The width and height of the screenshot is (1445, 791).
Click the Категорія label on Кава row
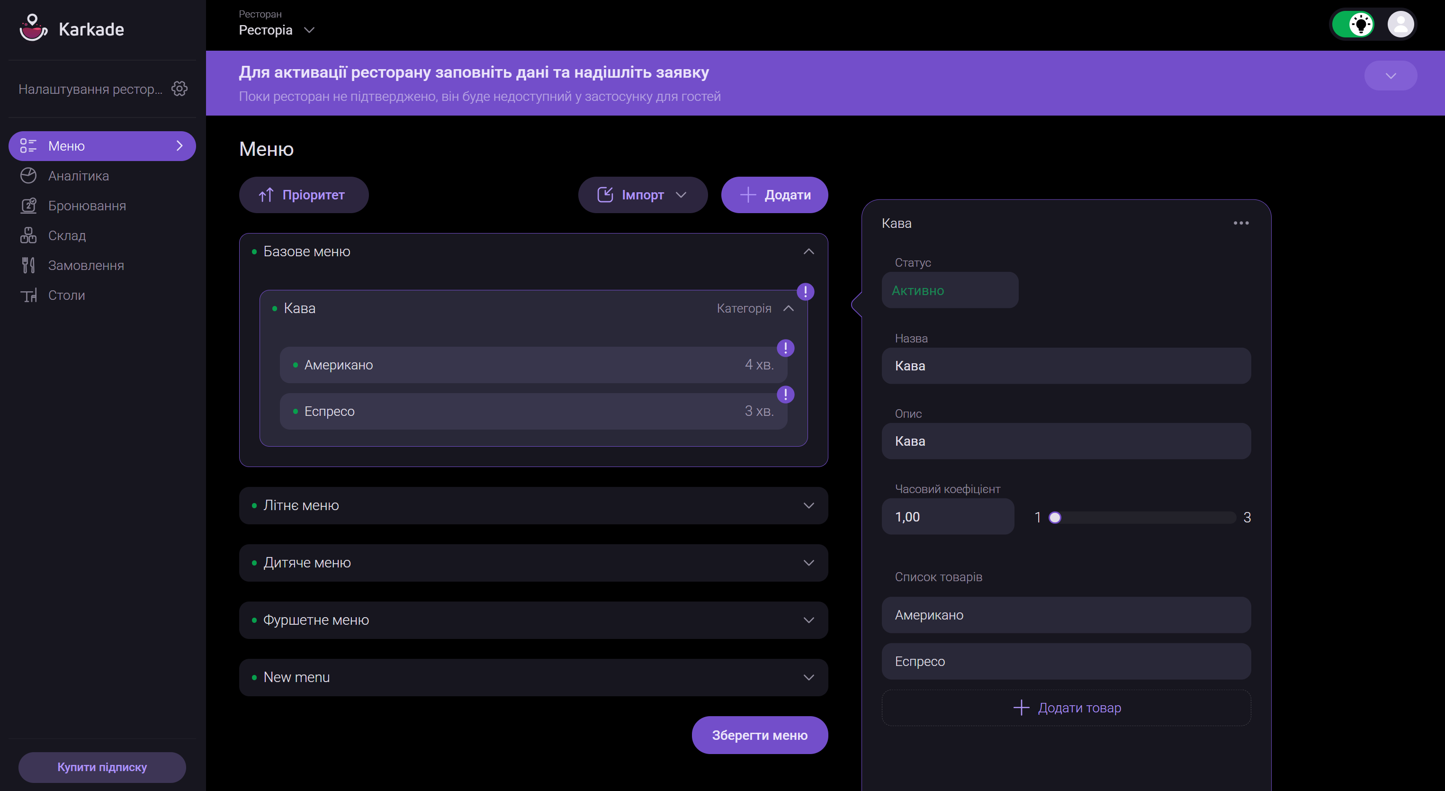pyautogui.click(x=744, y=308)
